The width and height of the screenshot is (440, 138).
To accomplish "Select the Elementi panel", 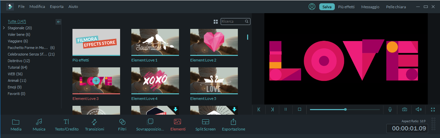I will tap(178, 125).
